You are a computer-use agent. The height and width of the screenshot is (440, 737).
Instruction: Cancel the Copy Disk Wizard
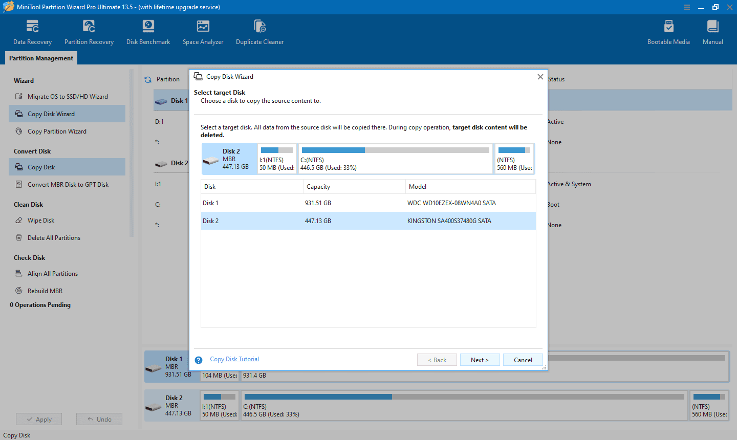point(523,360)
